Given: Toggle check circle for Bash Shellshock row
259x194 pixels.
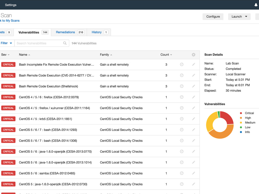Looking at the screenshot, I should (x=182, y=86).
